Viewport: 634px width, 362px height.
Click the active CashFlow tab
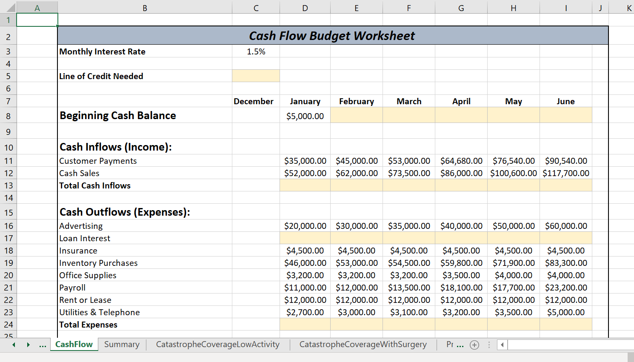[74, 345]
